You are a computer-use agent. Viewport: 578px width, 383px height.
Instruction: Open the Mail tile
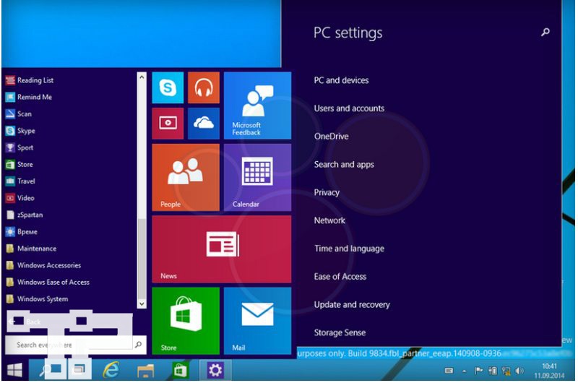click(257, 321)
